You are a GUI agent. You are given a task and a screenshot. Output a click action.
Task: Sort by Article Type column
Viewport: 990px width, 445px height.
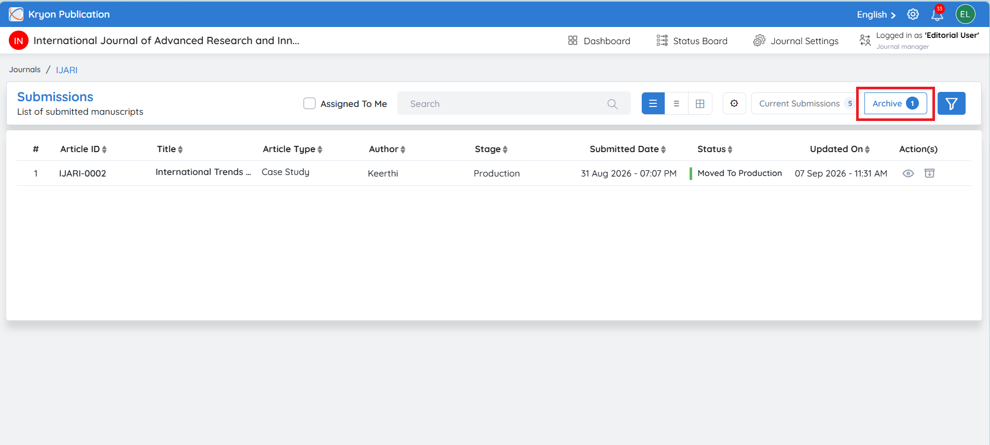coord(293,149)
